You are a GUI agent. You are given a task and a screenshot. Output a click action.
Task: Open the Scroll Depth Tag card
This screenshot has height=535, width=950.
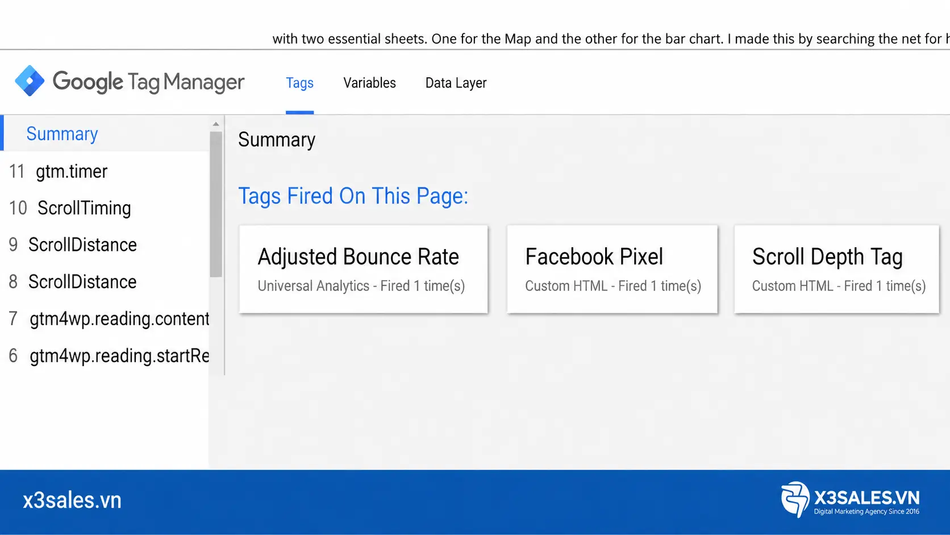(837, 269)
